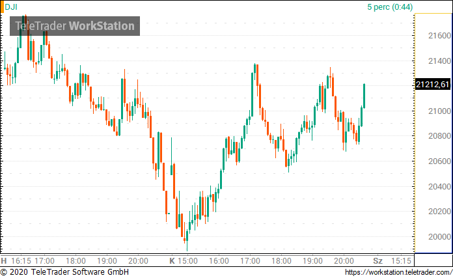Click the 21000 price axis label

(x=439, y=111)
